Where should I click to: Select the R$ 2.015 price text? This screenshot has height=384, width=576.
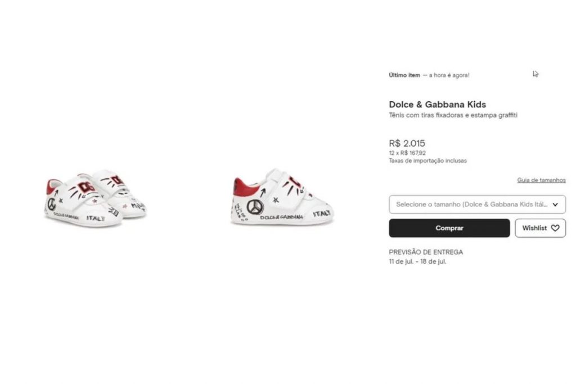tap(407, 143)
